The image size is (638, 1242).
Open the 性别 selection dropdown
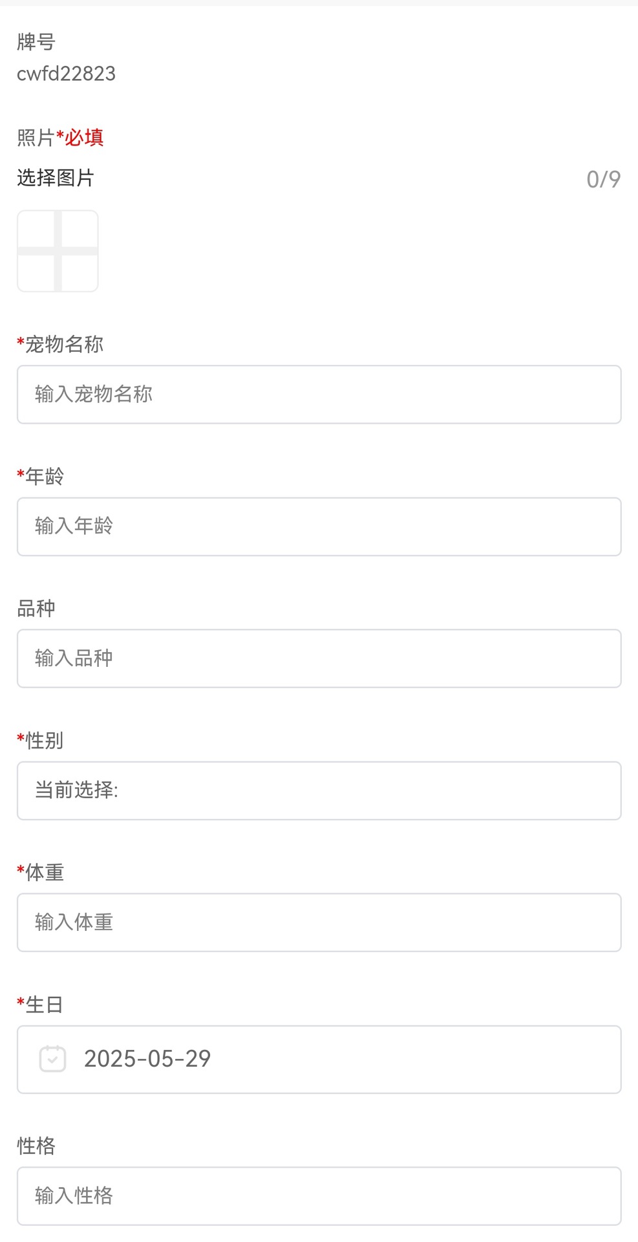[x=319, y=790]
